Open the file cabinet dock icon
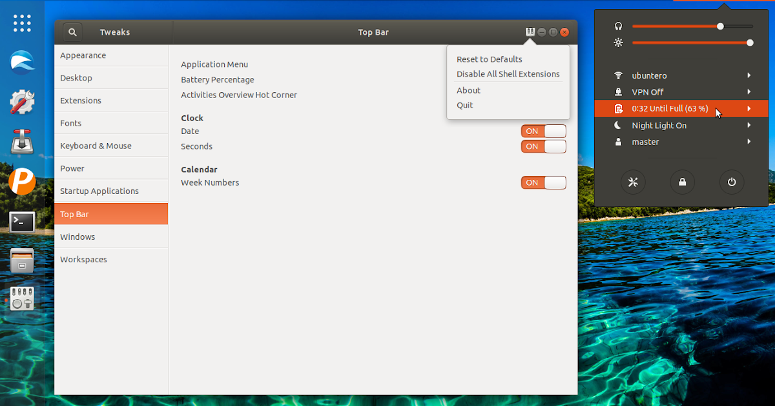The width and height of the screenshot is (775, 406). pos(22,260)
